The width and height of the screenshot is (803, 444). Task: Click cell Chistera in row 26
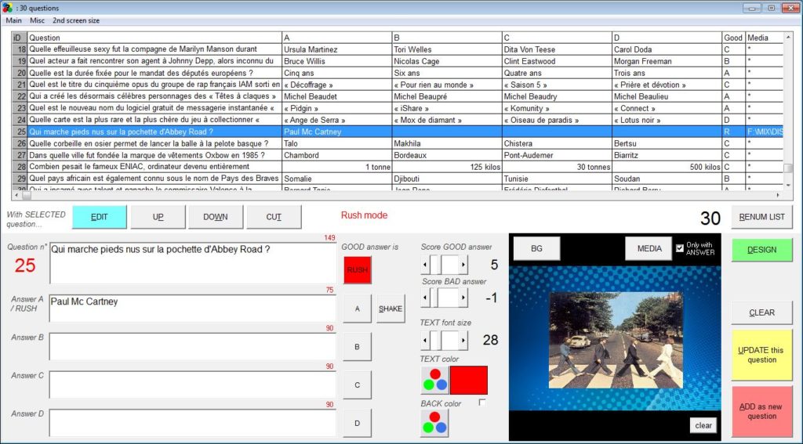pyautogui.click(x=557, y=143)
